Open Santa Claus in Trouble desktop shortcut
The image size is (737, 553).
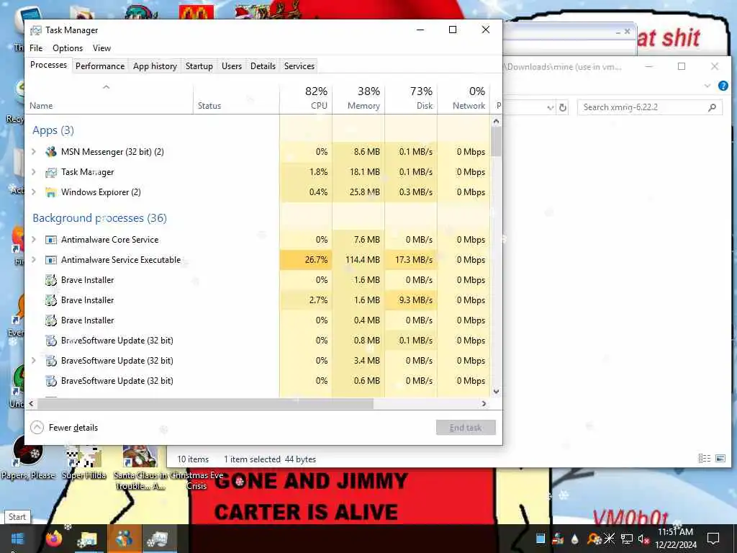coord(140,468)
